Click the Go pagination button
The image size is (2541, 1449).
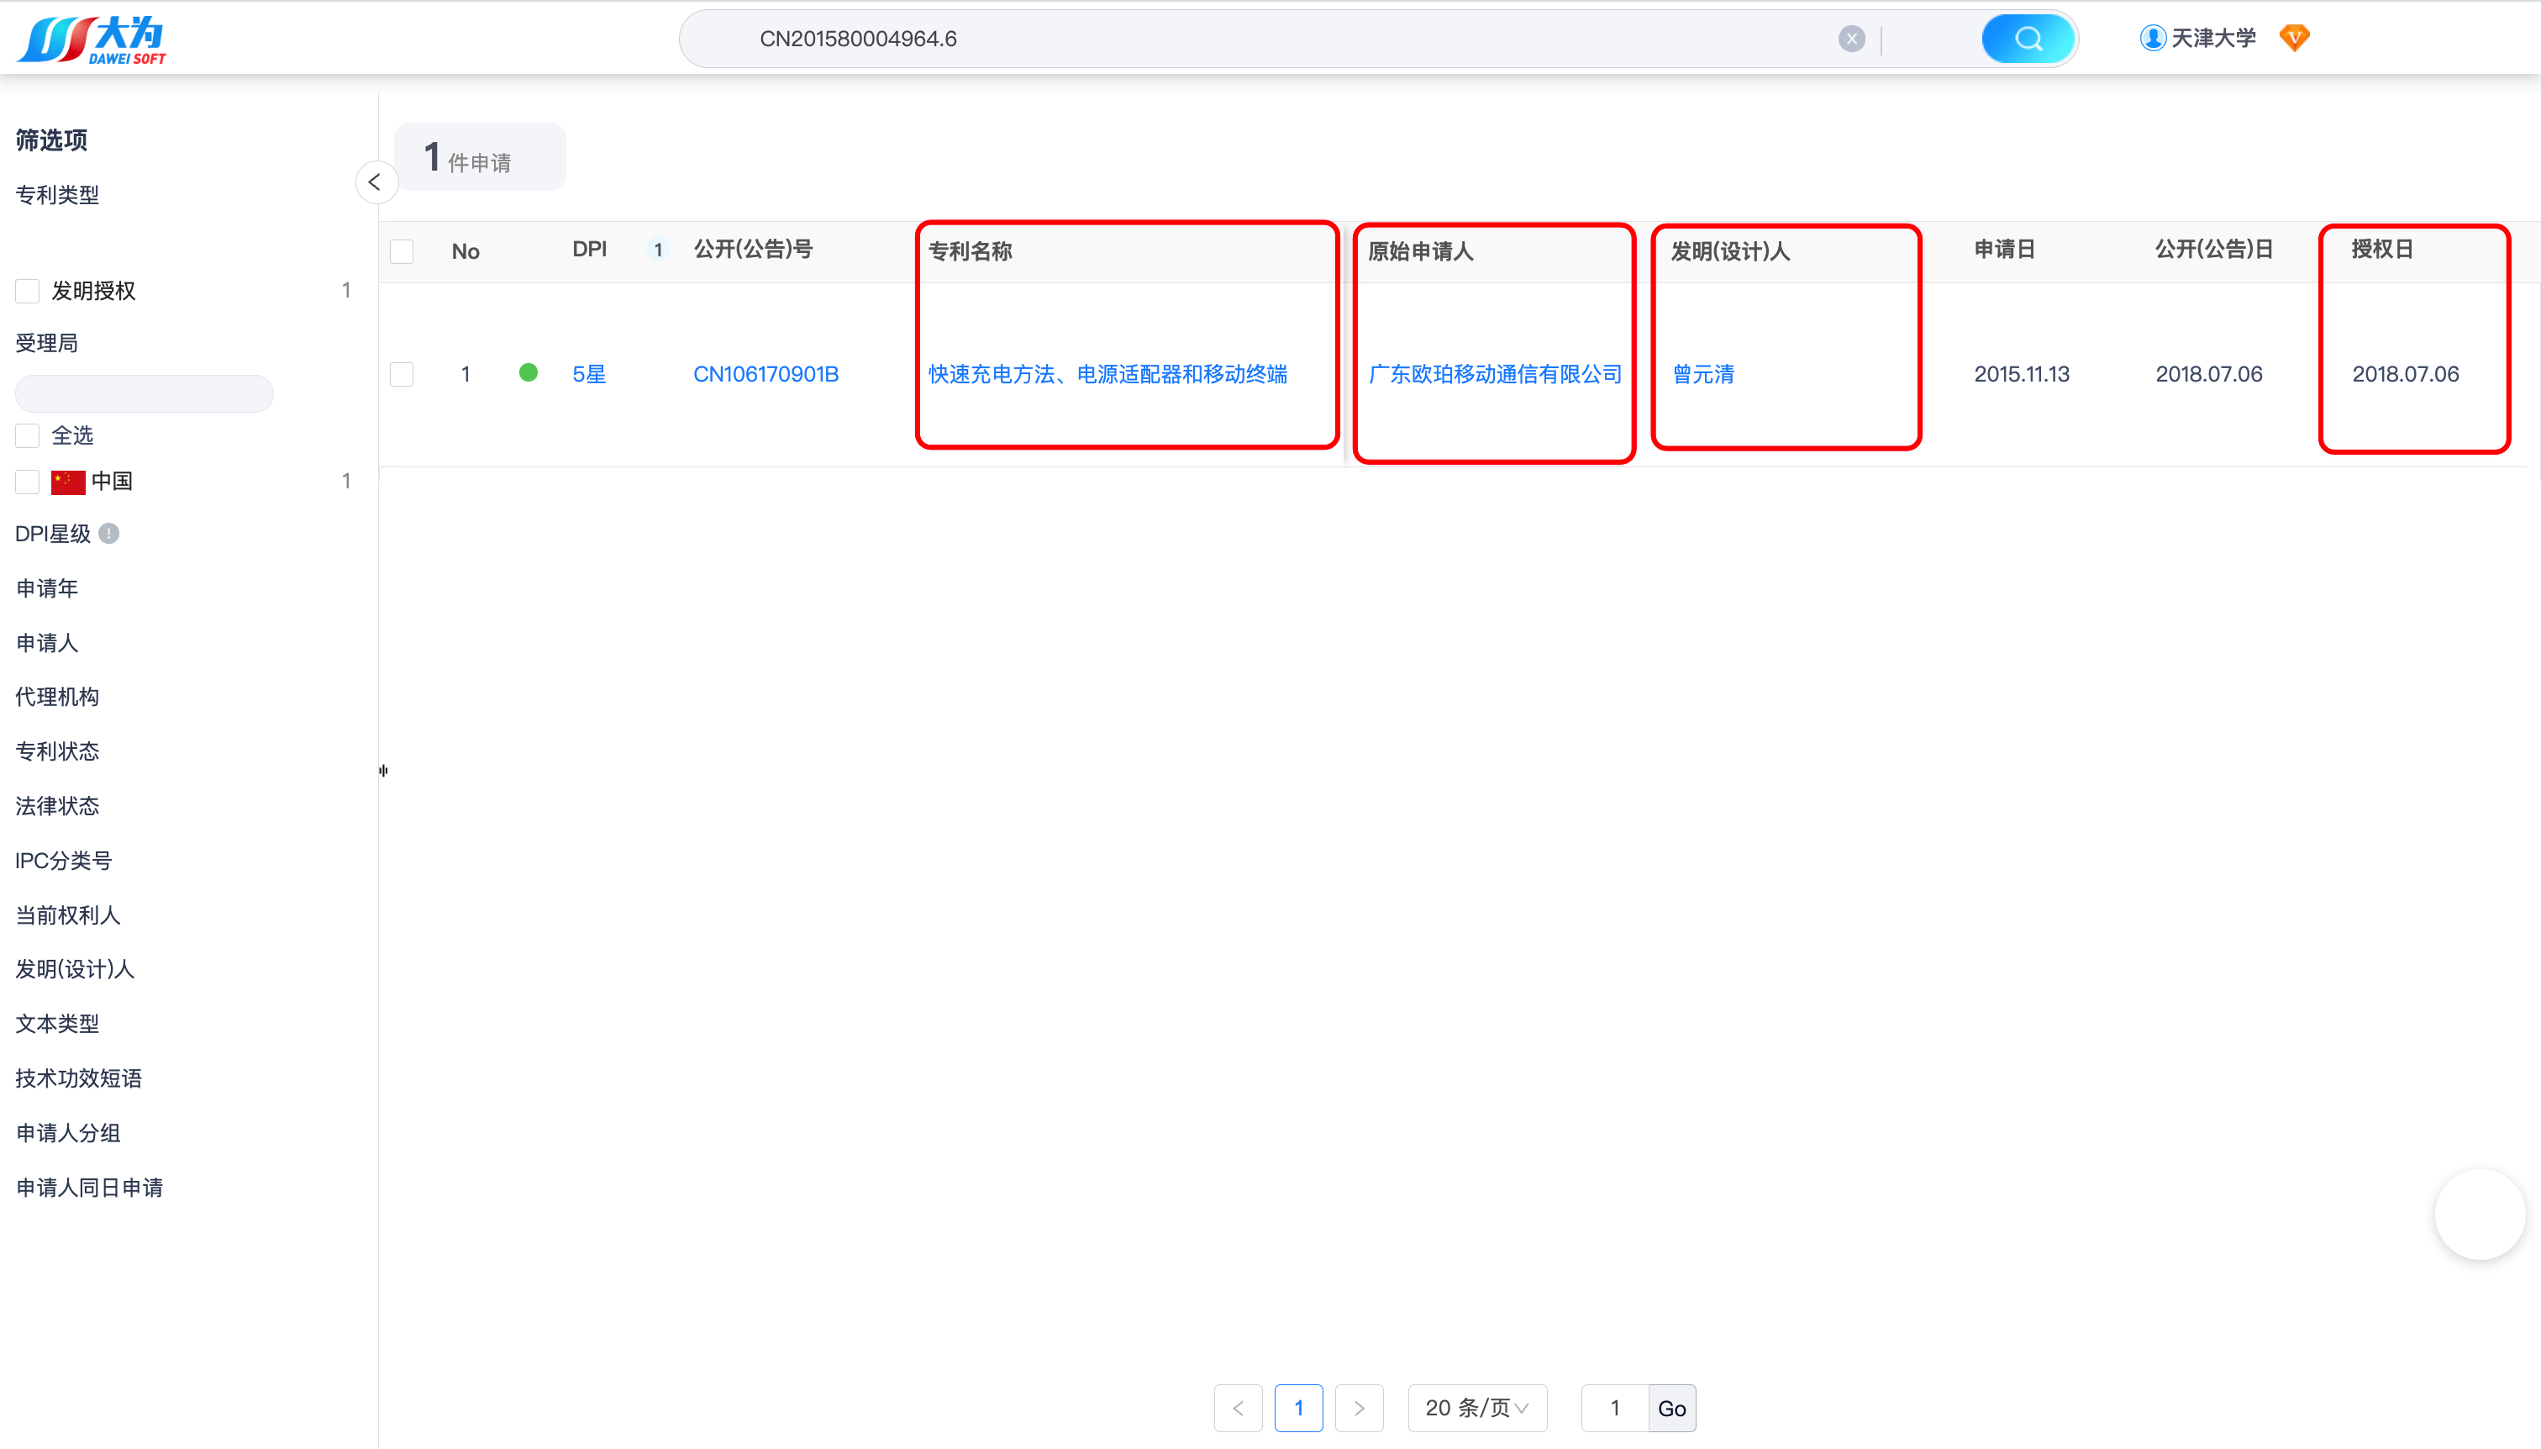tap(1671, 1408)
